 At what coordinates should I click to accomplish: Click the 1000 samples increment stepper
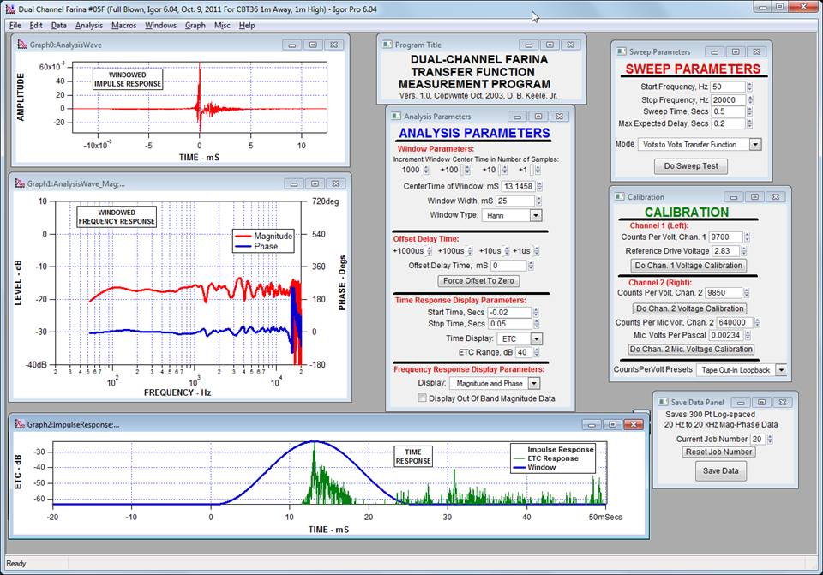coord(426,170)
